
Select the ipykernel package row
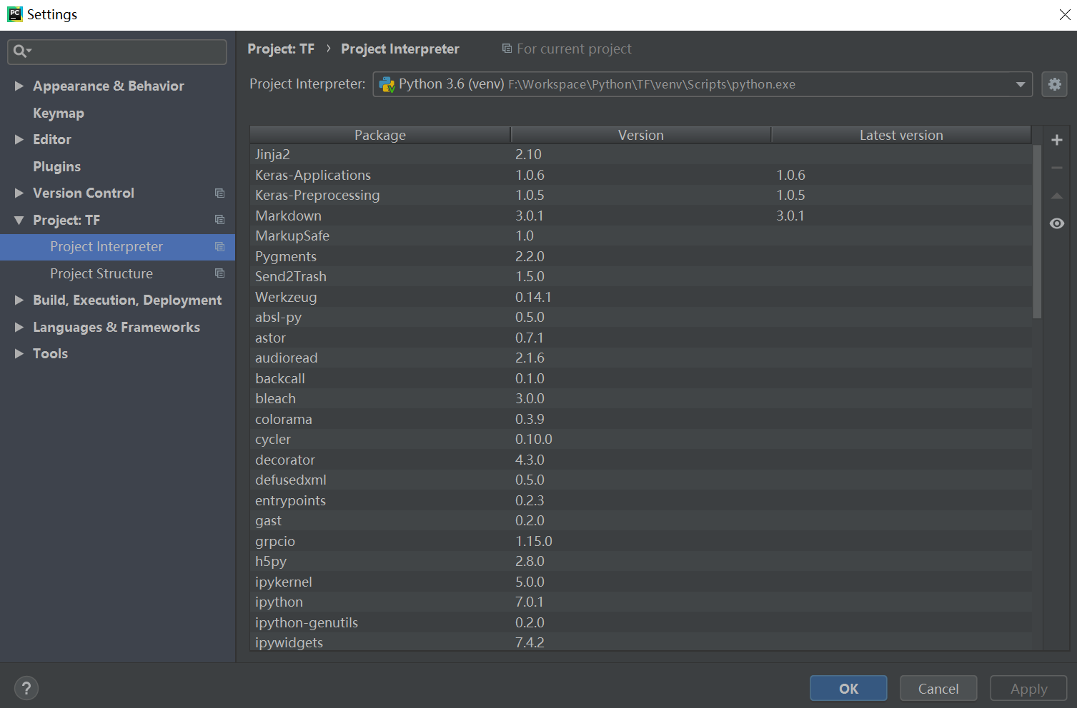coord(641,582)
